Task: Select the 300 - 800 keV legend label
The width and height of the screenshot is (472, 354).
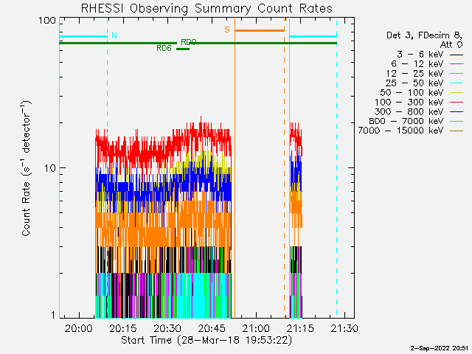Action: [x=409, y=111]
